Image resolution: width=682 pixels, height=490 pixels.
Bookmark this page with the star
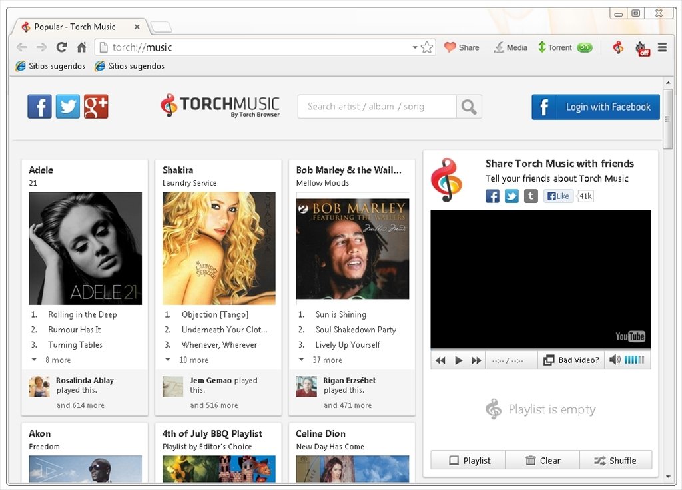[x=427, y=47]
